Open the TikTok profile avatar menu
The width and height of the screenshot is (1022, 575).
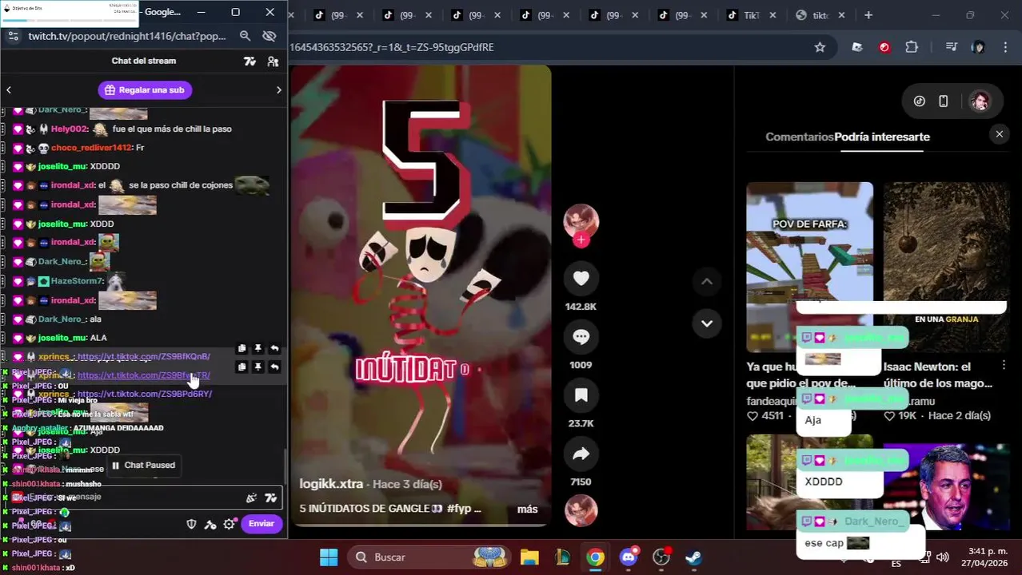(x=980, y=101)
